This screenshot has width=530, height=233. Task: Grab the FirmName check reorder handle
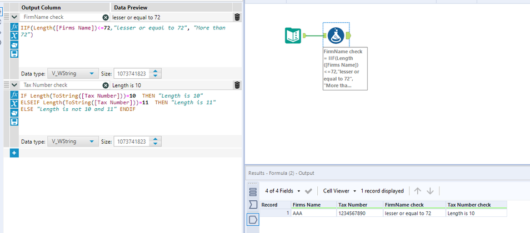pyautogui.click(x=6, y=17)
